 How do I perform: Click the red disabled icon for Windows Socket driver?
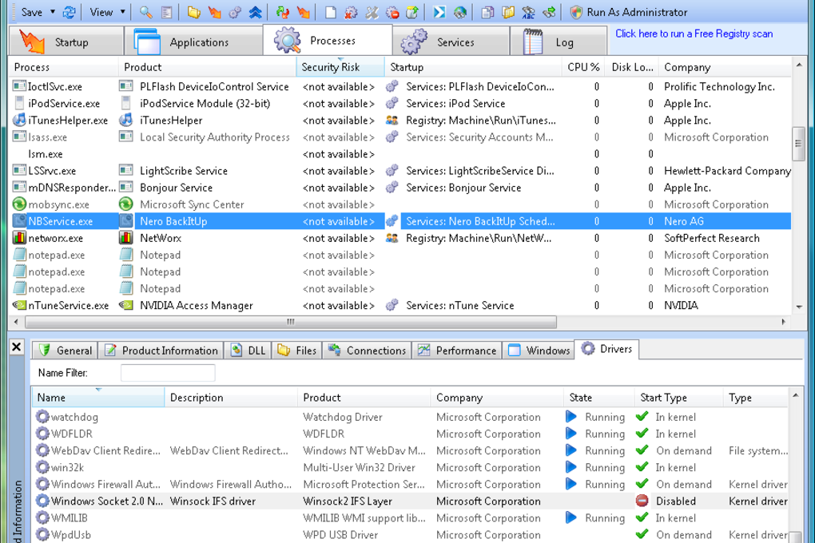tap(642, 501)
